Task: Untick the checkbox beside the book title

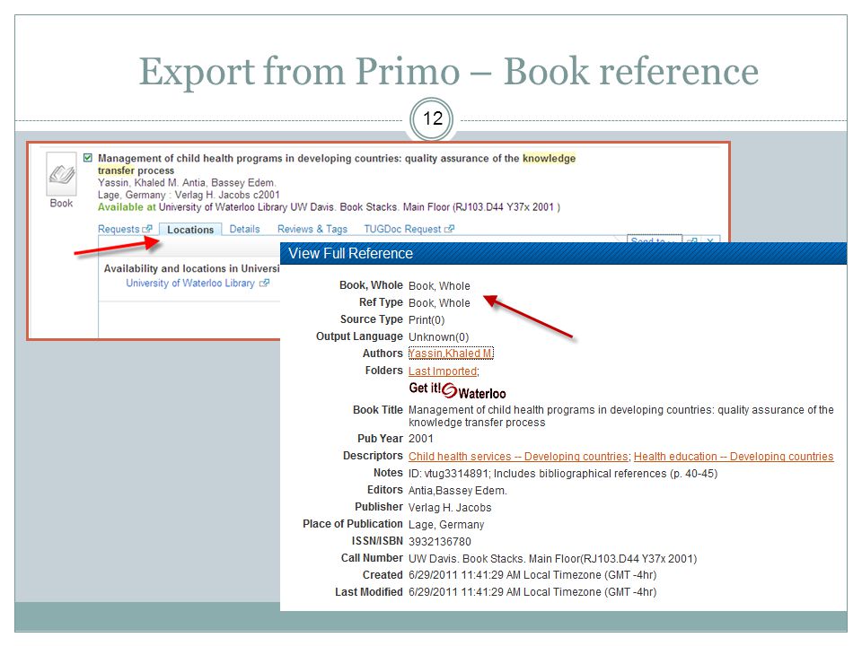Action: [x=88, y=158]
